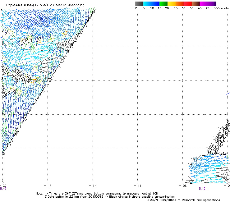Click the -120 longitude axis label
Screen dimensions: 230x202
pos(3,186)
